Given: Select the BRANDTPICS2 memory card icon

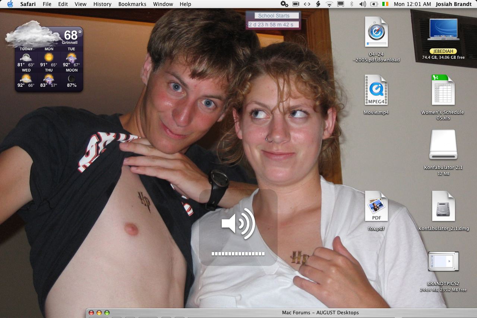Looking at the screenshot, I should pyautogui.click(x=443, y=262).
